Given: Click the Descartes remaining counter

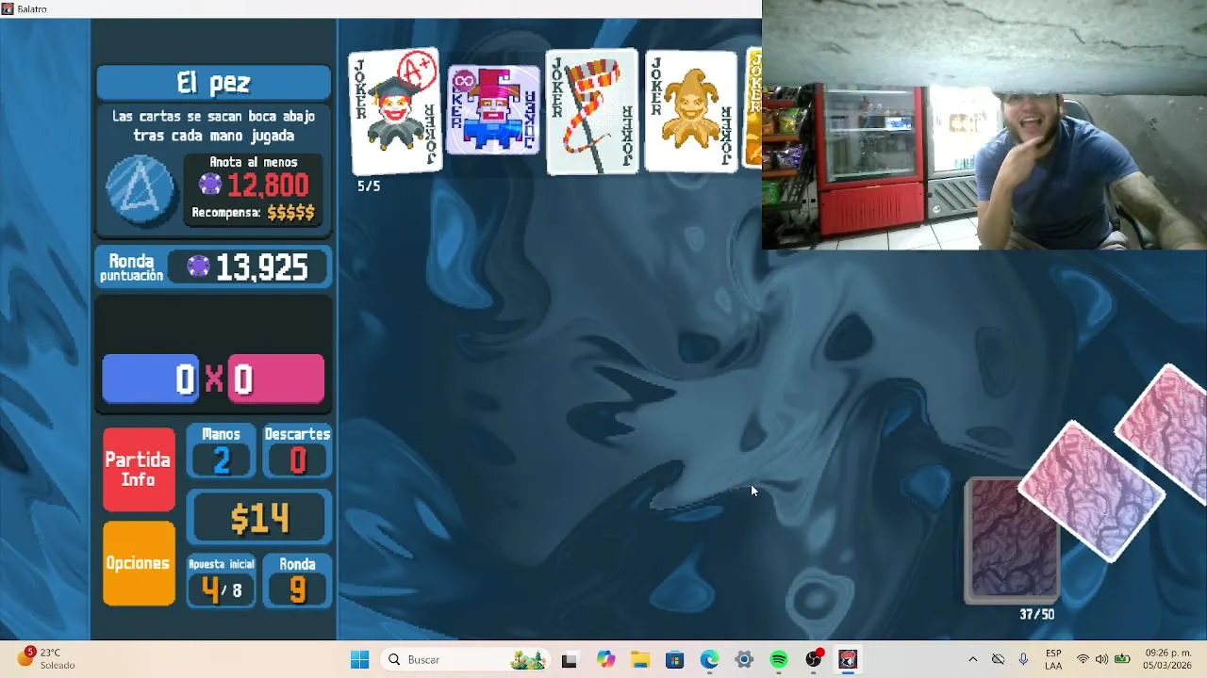Looking at the screenshot, I should 297,451.
